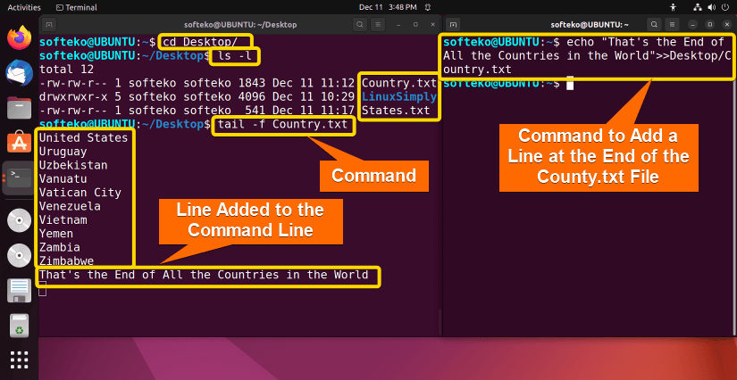Show Applications grid
Screen dimensions: 737x380
click(19, 359)
